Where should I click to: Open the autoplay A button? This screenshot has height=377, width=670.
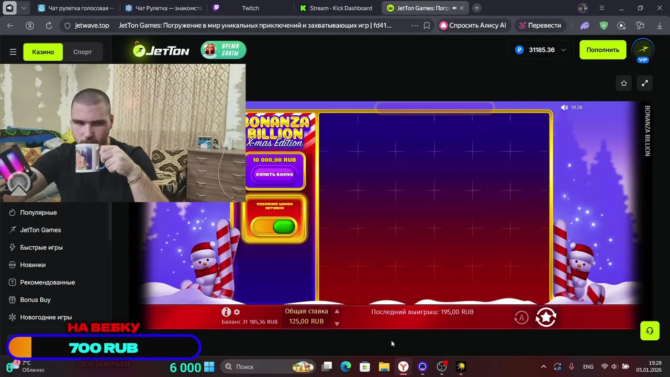coord(521,317)
